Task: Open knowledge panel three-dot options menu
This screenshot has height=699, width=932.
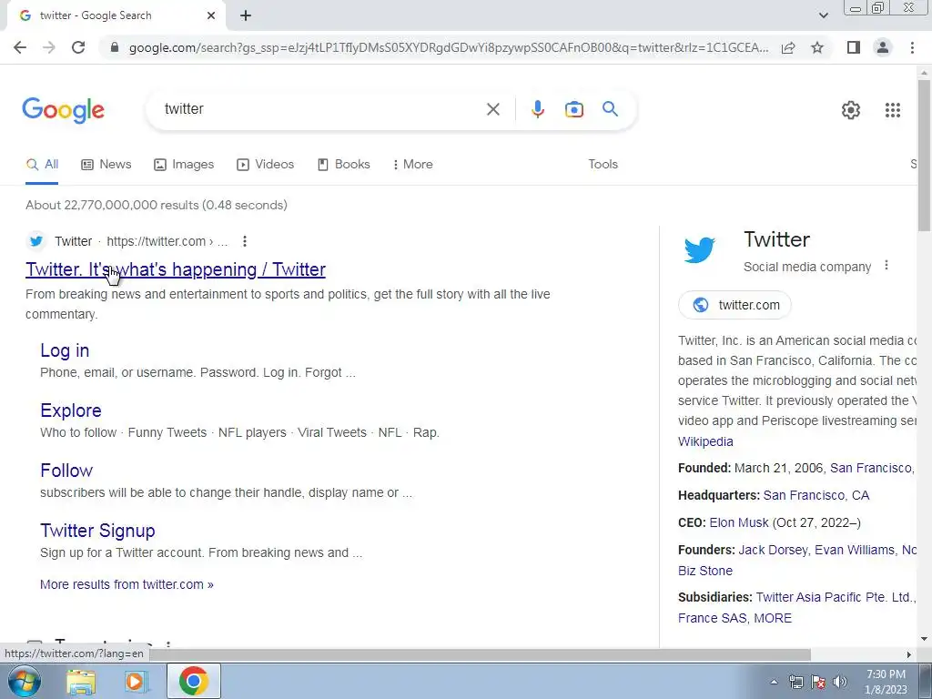Action: pos(886,265)
